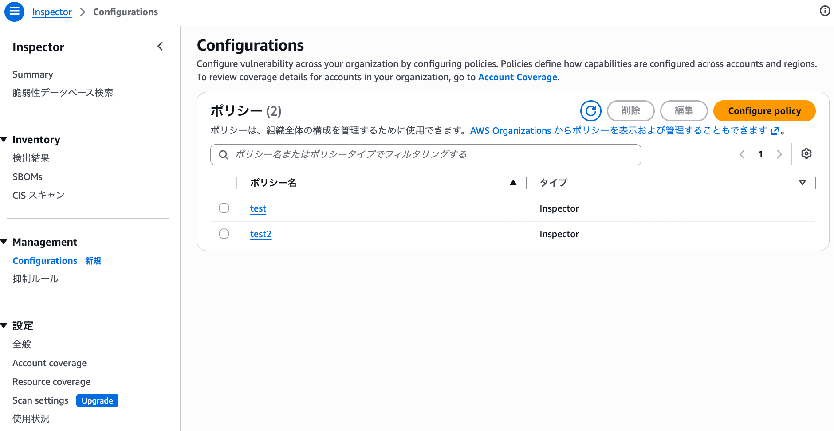Open 脆弱性データベース検索 in sidebar

pyautogui.click(x=63, y=93)
